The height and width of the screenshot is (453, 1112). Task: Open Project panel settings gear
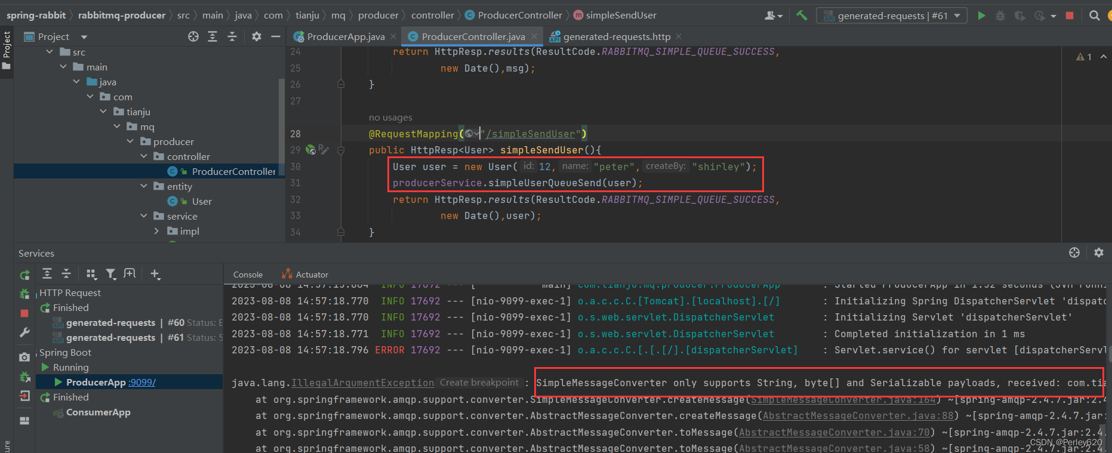tap(257, 36)
